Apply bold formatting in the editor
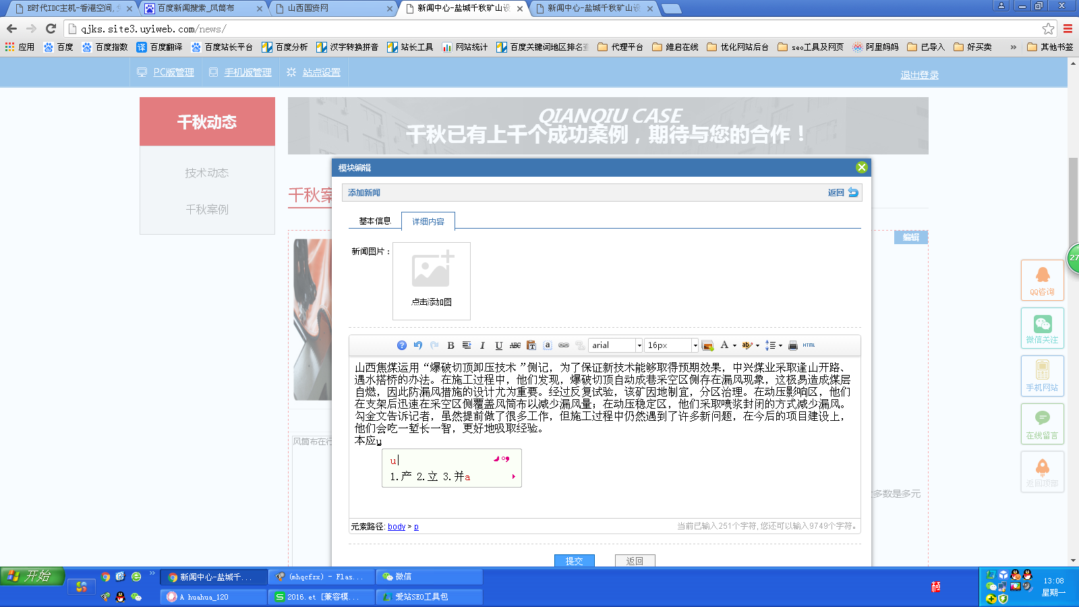1079x607 pixels. coord(450,345)
